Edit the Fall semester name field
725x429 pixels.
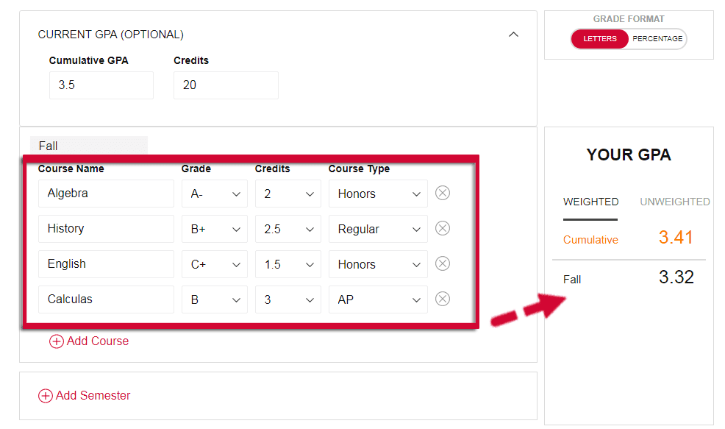(x=88, y=146)
